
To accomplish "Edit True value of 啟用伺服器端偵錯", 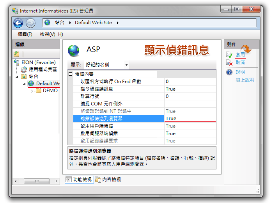I will click(x=190, y=134).
